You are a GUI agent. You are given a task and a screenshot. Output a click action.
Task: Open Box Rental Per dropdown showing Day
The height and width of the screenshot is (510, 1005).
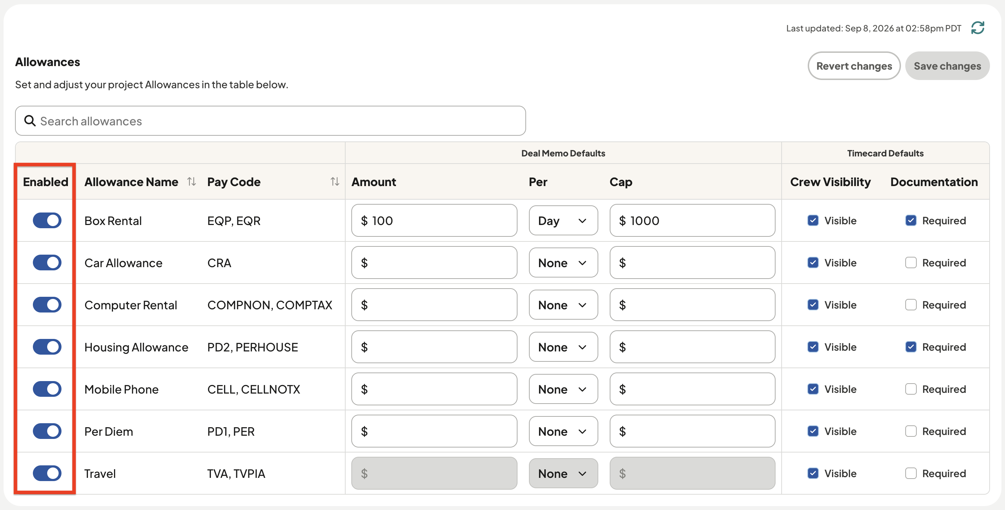click(563, 220)
